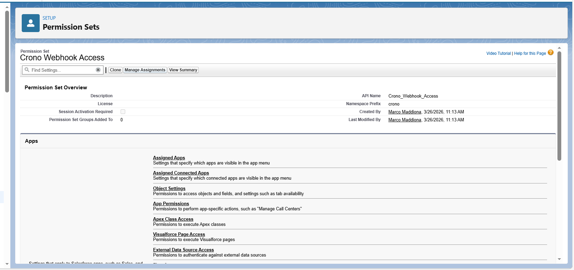Clear the Find Settings search field
This screenshot has width=574, height=270.
98,70
